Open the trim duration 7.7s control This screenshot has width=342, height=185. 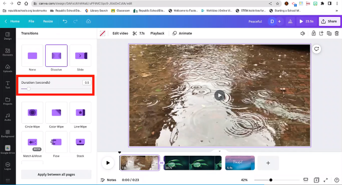(x=139, y=33)
